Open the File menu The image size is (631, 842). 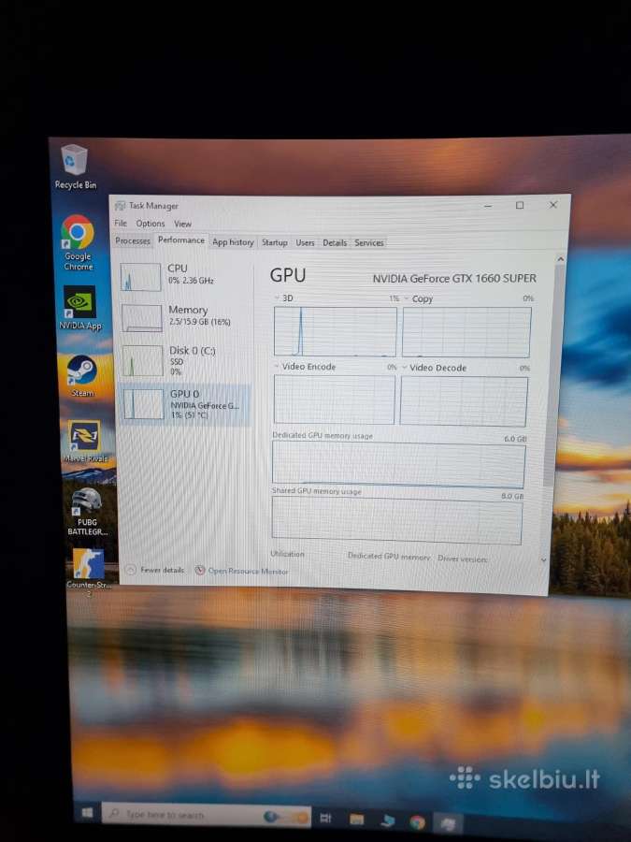121,223
